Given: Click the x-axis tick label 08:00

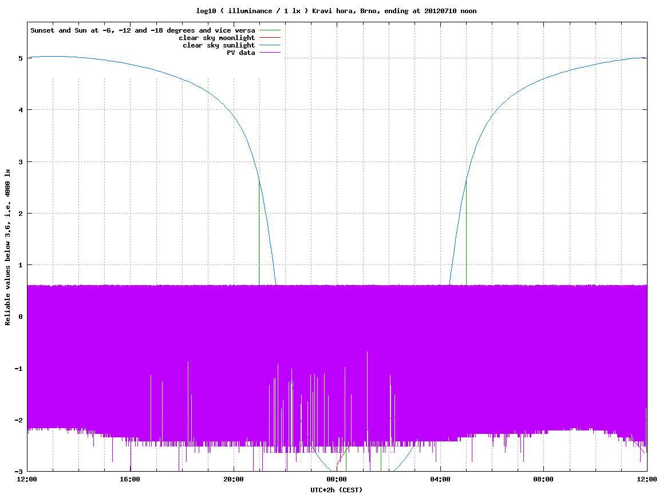Looking at the screenshot, I should click(543, 479).
